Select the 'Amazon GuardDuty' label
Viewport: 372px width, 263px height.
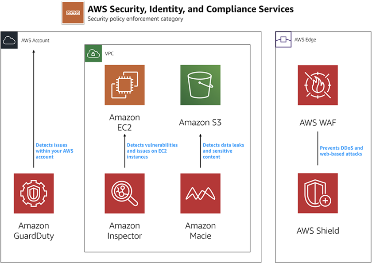click(34, 231)
